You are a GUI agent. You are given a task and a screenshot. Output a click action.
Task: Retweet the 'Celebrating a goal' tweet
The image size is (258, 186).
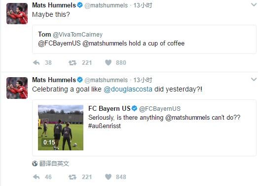click(x=73, y=177)
